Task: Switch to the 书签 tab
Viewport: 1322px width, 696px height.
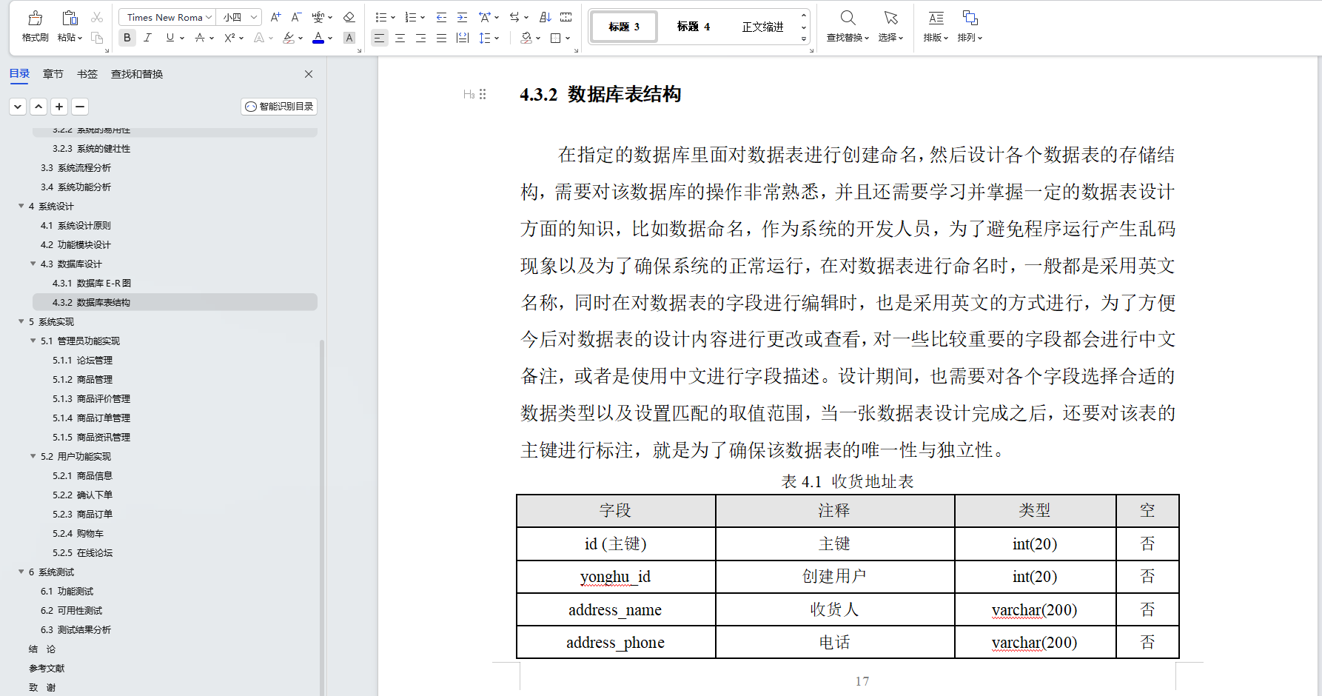Action: [x=87, y=74]
